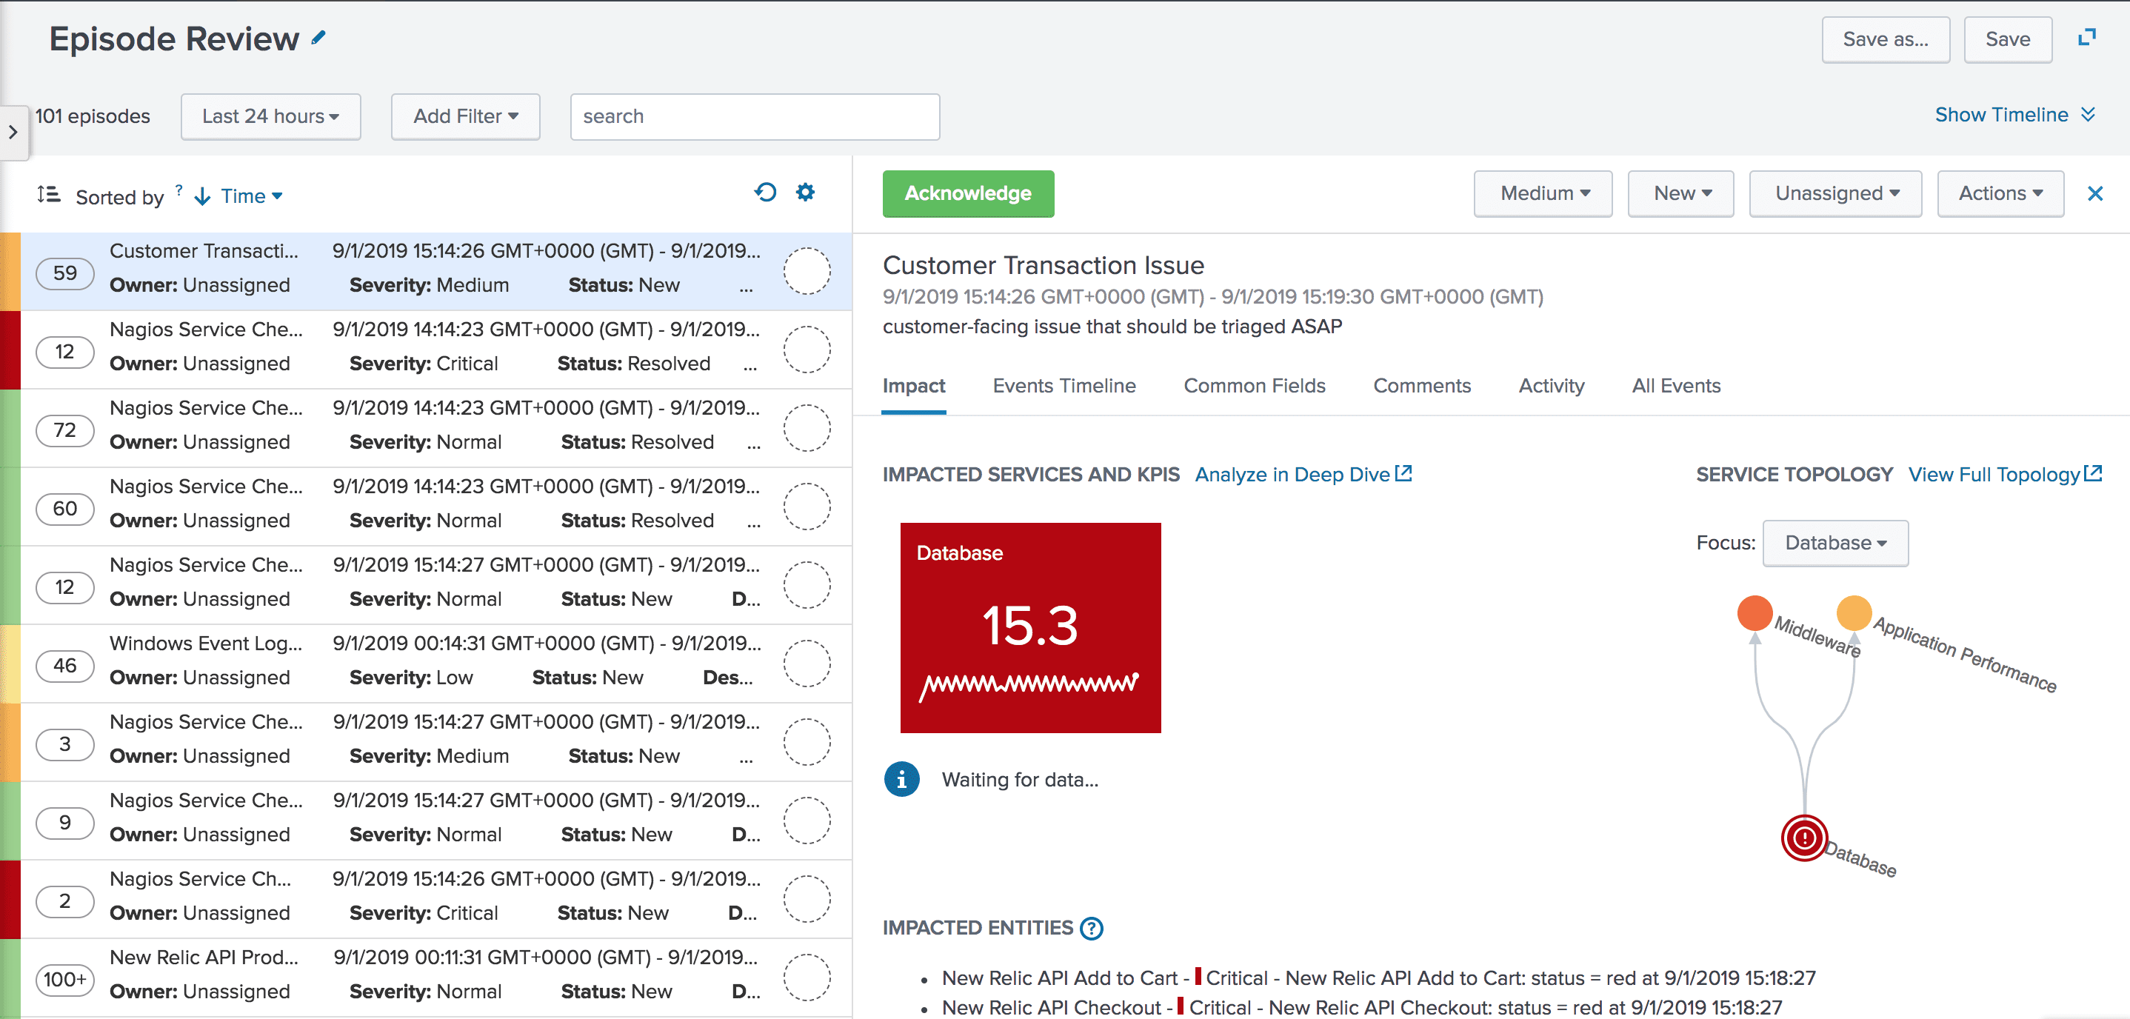Open Impacted Entities help icon

1092,928
